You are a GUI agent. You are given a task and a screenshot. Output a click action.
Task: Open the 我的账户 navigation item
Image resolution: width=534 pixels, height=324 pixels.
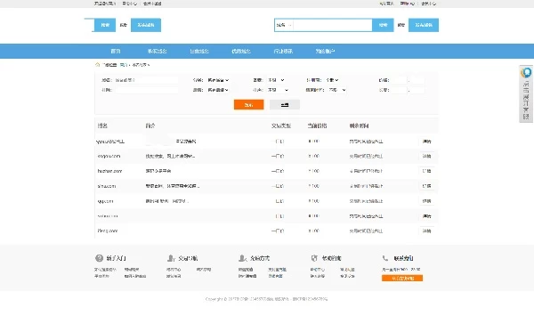(325, 51)
